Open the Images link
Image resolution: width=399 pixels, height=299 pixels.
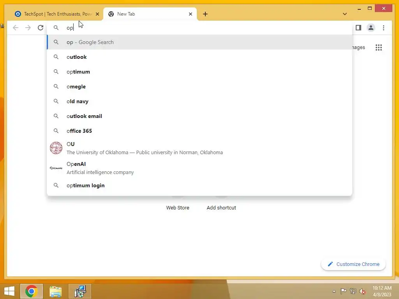359,47
